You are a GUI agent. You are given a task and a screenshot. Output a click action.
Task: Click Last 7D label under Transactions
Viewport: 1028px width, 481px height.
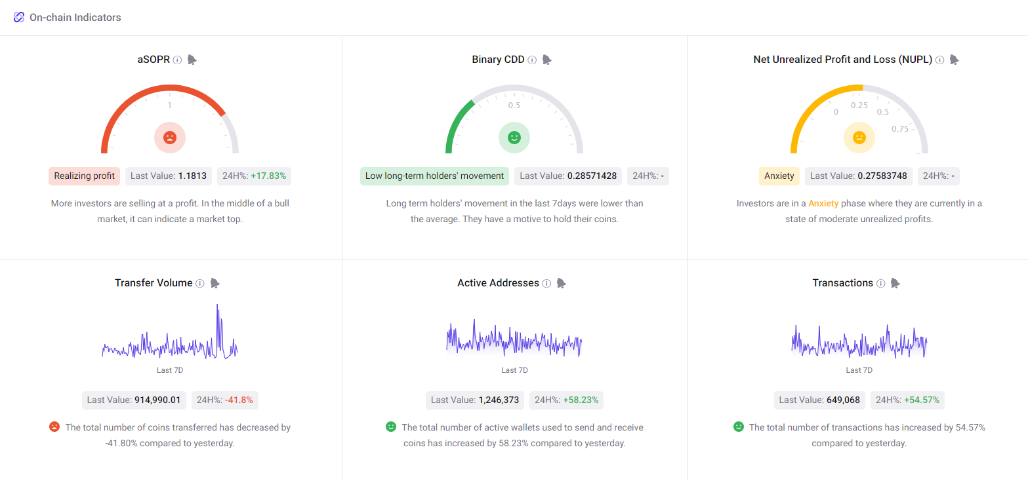(859, 370)
